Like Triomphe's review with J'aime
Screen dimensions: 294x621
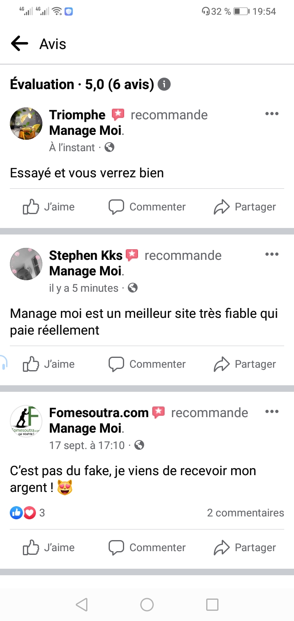tap(49, 207)
